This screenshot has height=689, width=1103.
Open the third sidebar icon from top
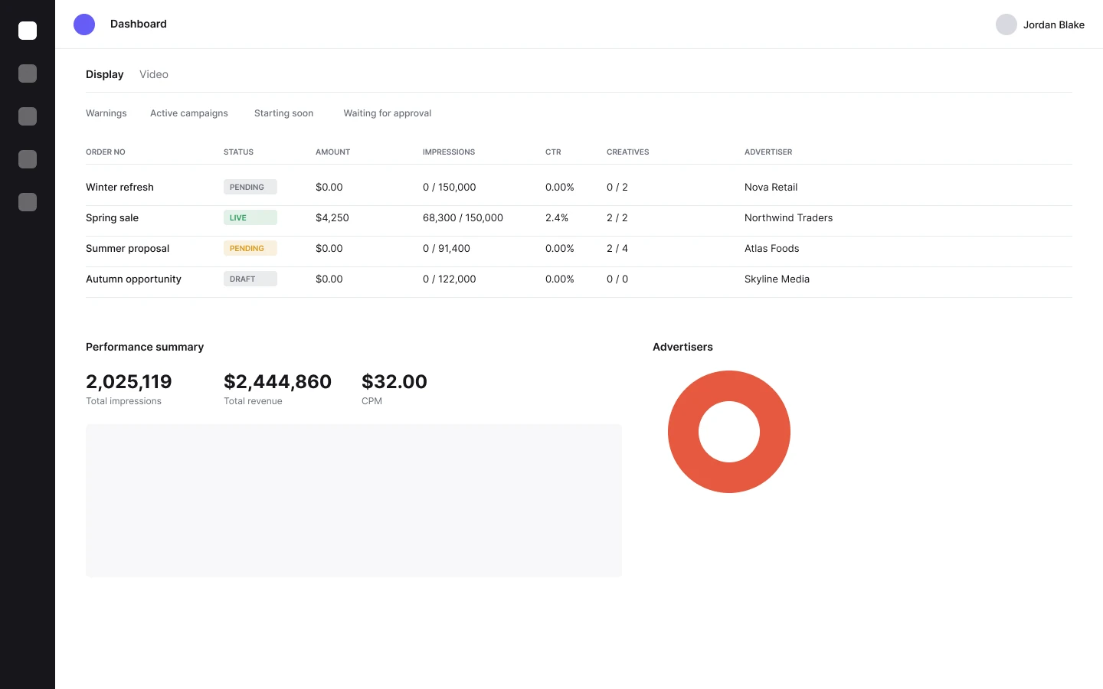[x=28, y=116]
